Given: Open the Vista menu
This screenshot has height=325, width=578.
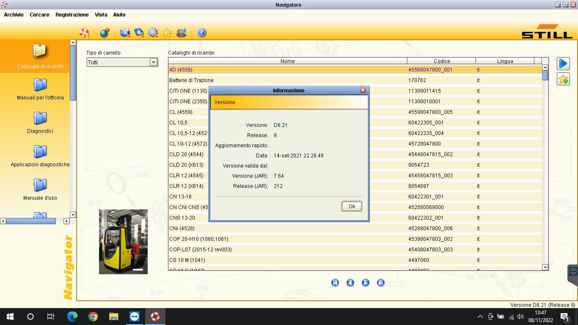Looking at the screenshot, I should (x=101, y=14).
